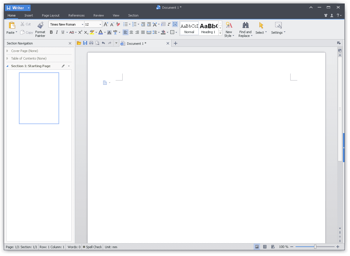Viewport: 350px width, 256px height.
Task: Open Find and Replace binoculars
Action: pos(245,25)
